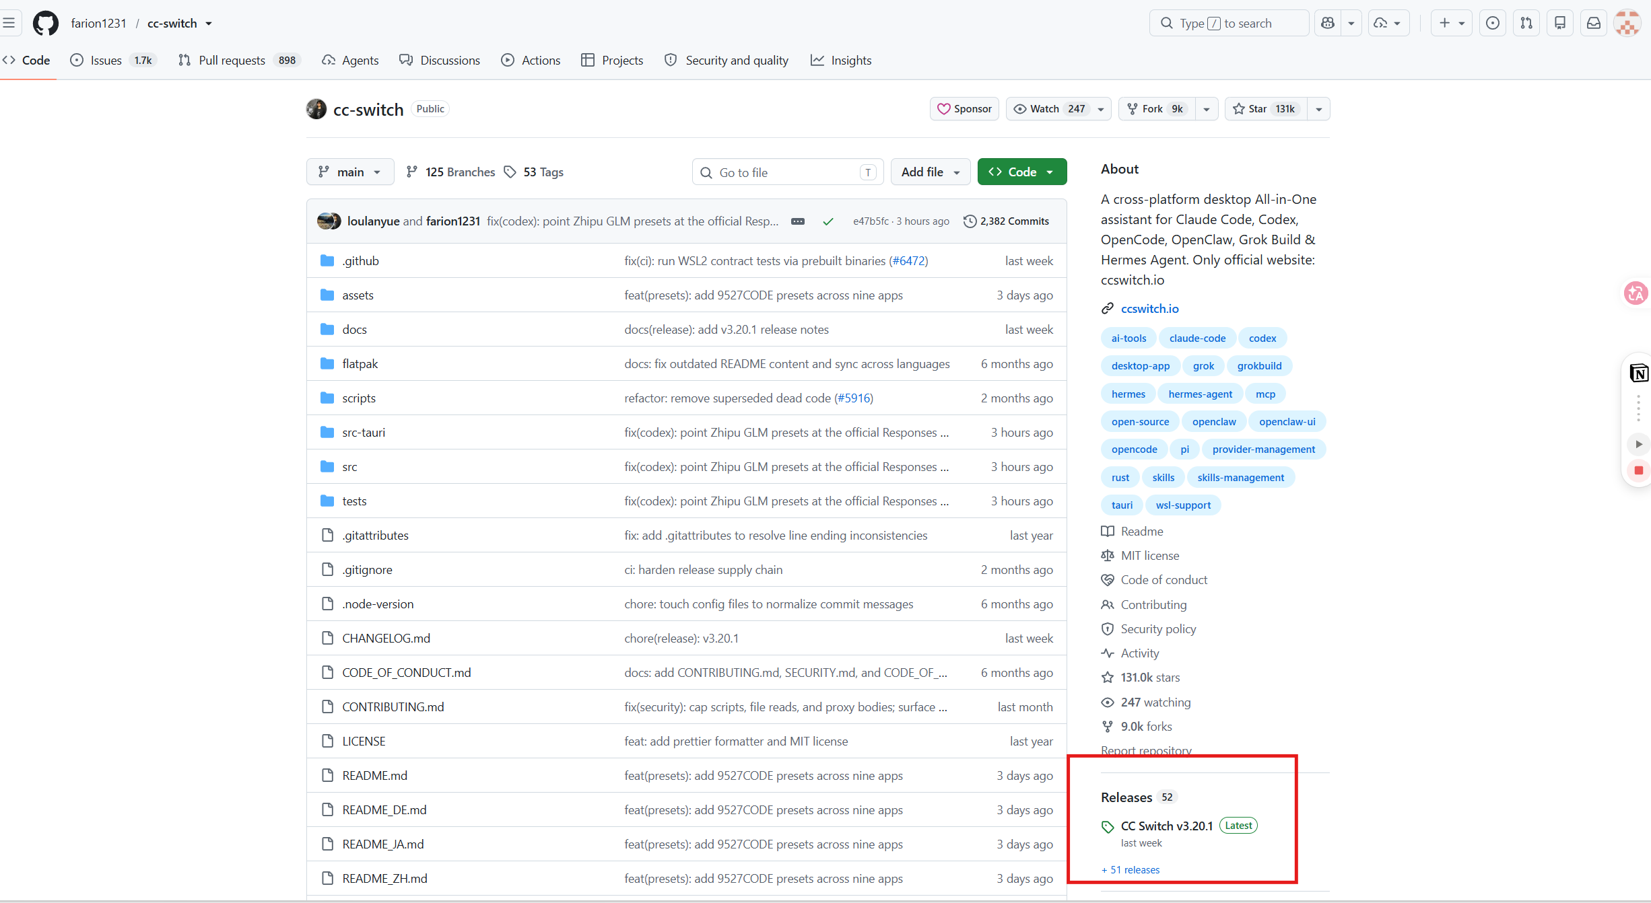This screenshot has height=903, width=1651.
Task: Open the + 51 releases link
Action: coord(1131,870)
